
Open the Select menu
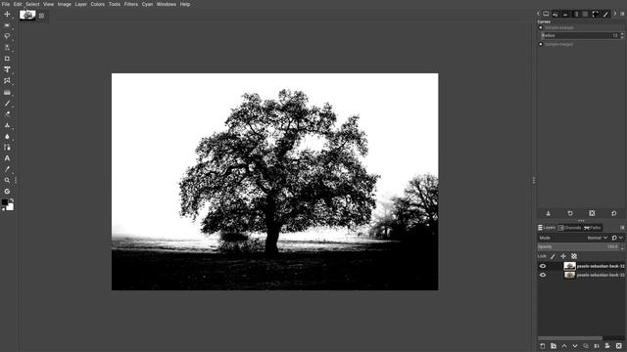[32, 4]
